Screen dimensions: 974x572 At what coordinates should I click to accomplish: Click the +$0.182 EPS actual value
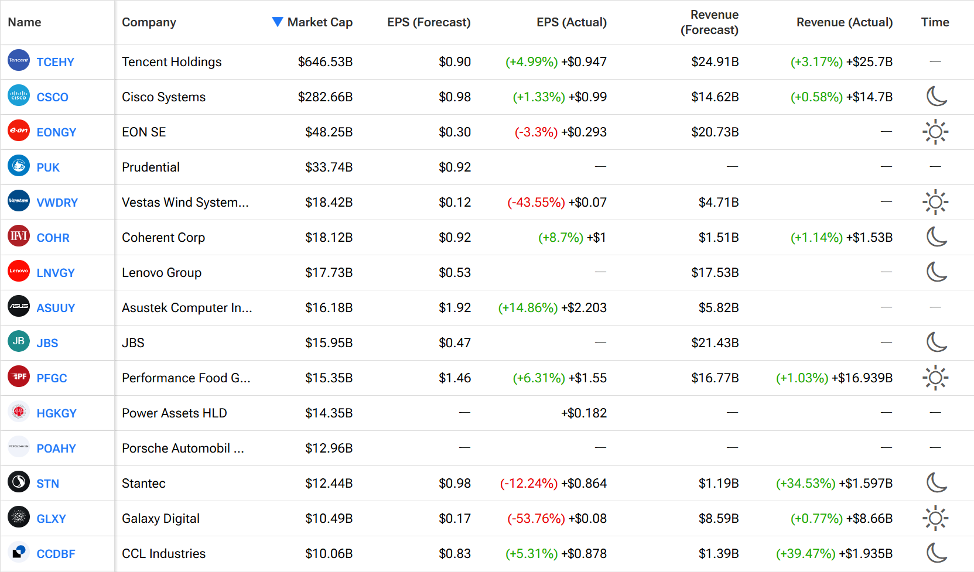(x=583, y=413)
